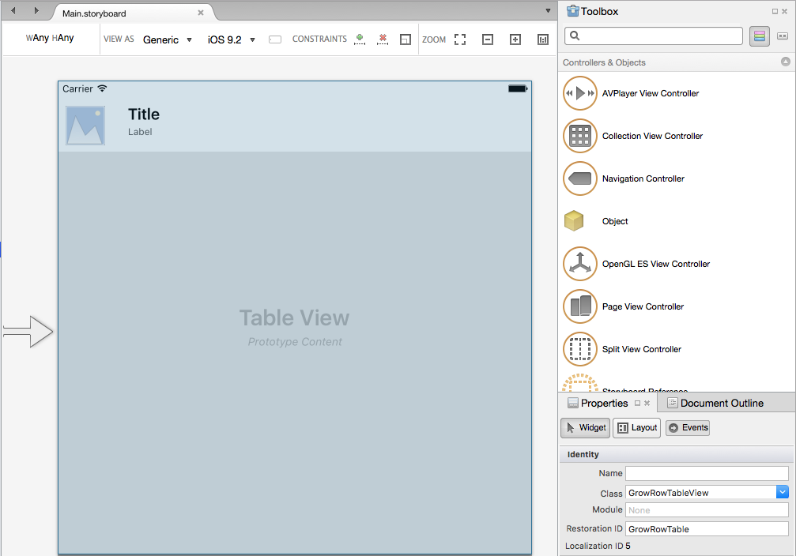Clear constraints using the red remove icon
Image resolution: width=796 pixels, height=556 pixels.
(383, 39)
